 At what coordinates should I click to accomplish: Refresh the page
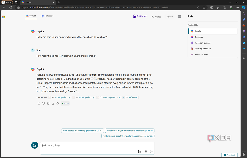(11, 7)
